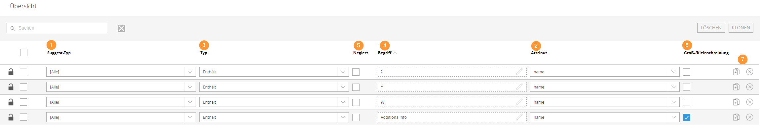
Task: Tick the select-all checkbox in the header
Action: pos(24,53)
